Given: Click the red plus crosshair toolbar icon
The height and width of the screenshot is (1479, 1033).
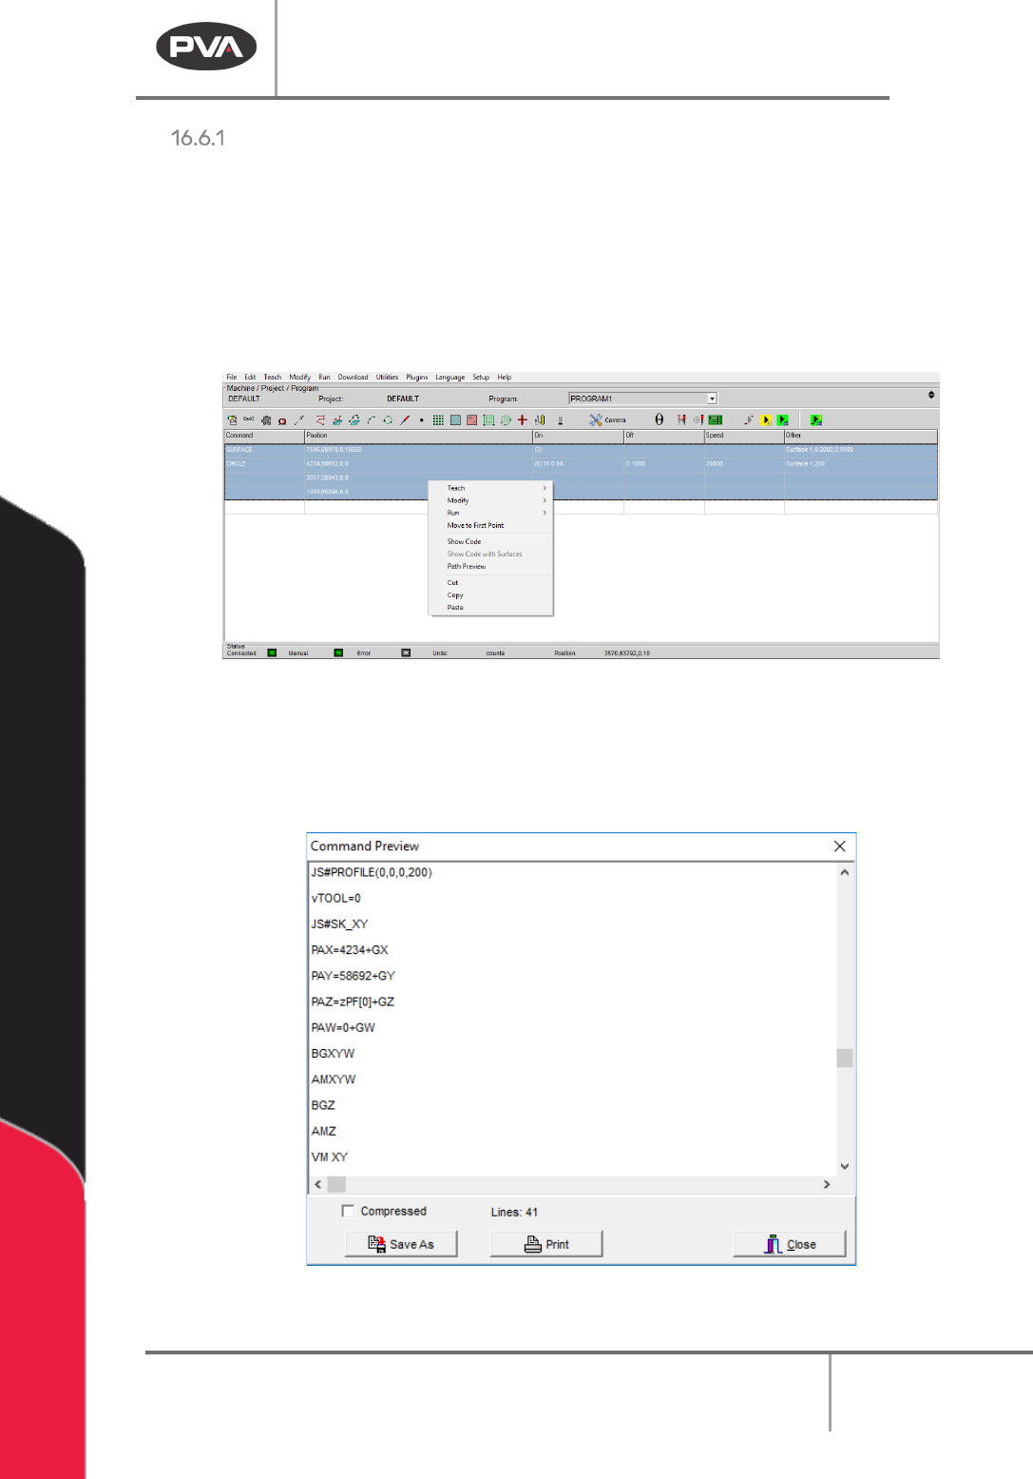Looking at the screenshot, I should 522,419.
